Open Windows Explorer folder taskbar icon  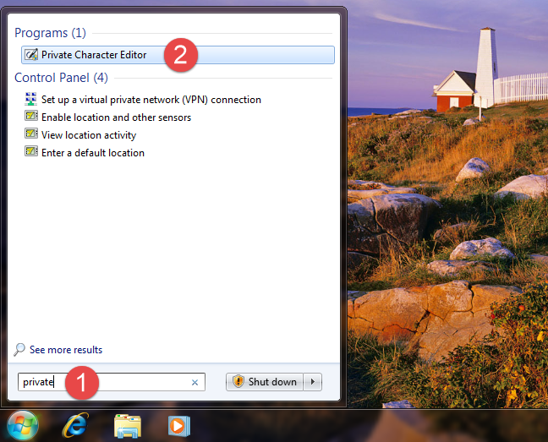(x=128, y=426)
